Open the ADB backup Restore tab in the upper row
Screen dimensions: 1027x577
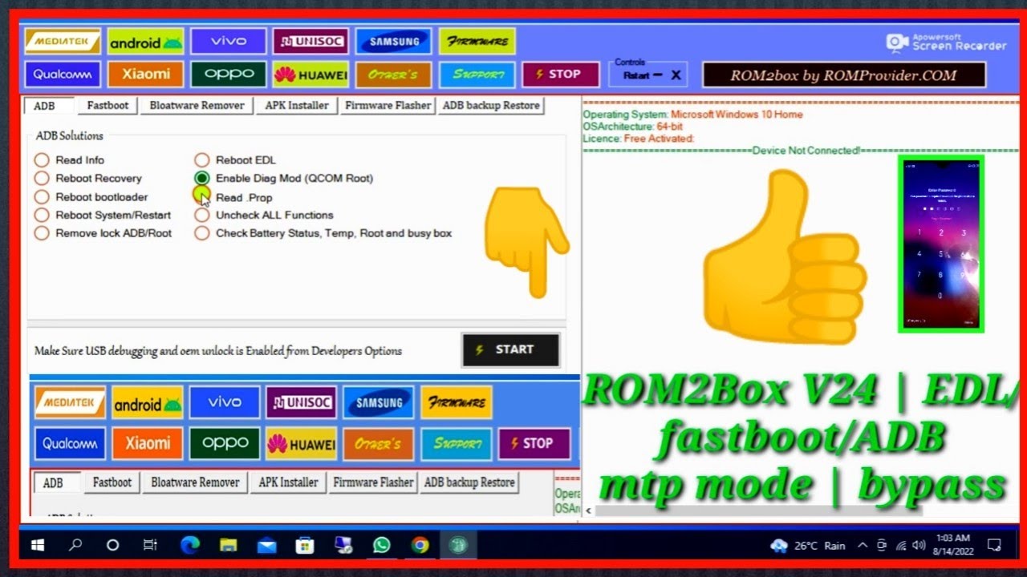491,105
